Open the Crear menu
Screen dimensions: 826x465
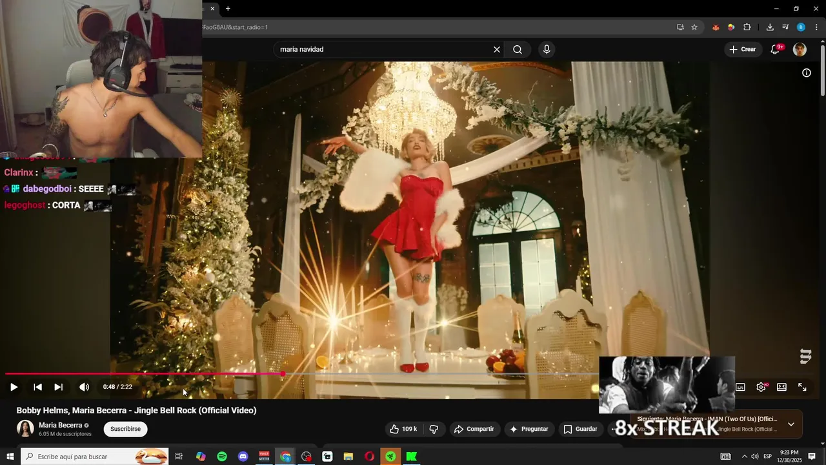tap(742, 49)
